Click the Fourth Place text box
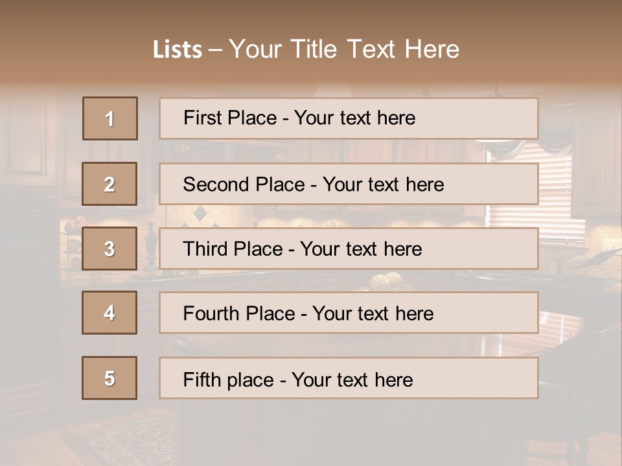Screen dimensions: 622x466 point(349,313)
